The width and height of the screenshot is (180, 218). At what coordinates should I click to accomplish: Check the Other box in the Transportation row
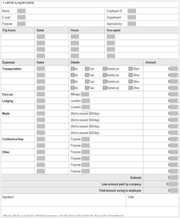coord(130,69)
